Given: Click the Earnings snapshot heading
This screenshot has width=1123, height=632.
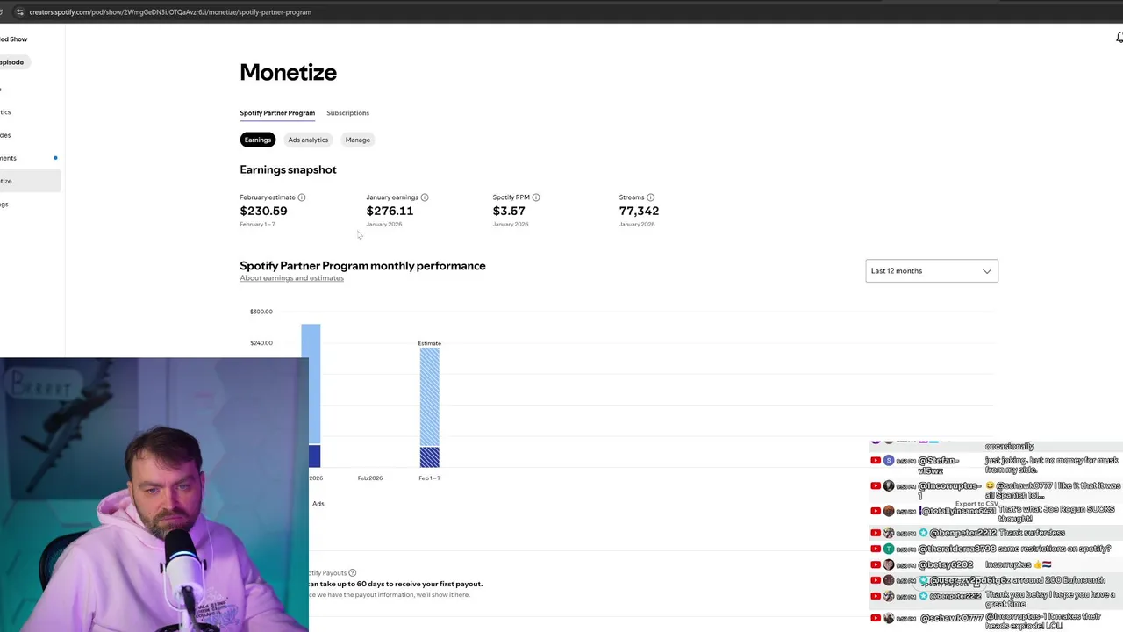Looking at the screenshot, I should point(288,169).
